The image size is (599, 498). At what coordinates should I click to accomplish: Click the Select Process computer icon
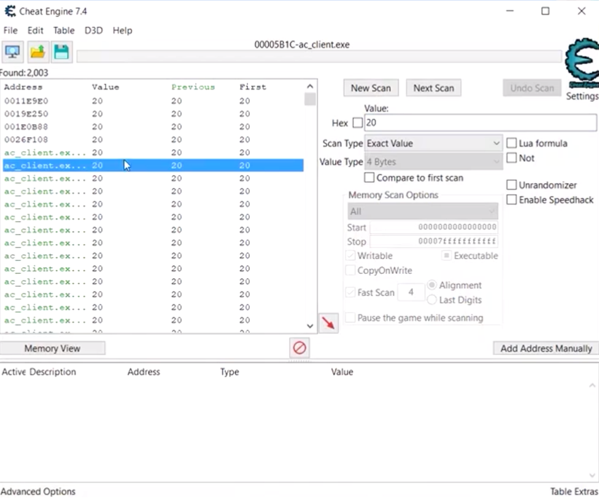[x=12, y=52]
